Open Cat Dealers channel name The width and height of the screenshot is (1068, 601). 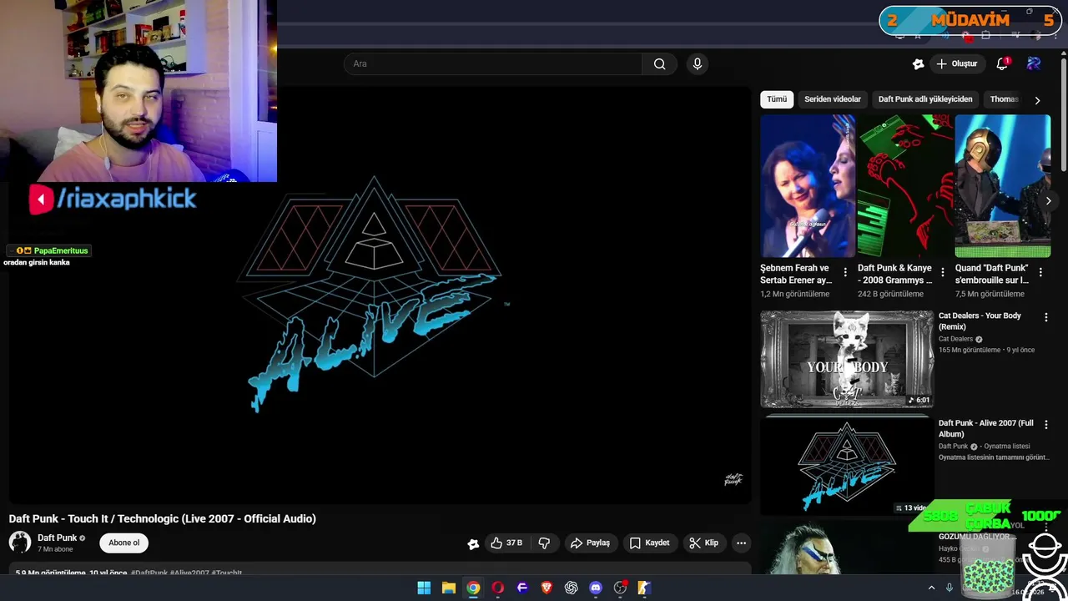[955, 339]
